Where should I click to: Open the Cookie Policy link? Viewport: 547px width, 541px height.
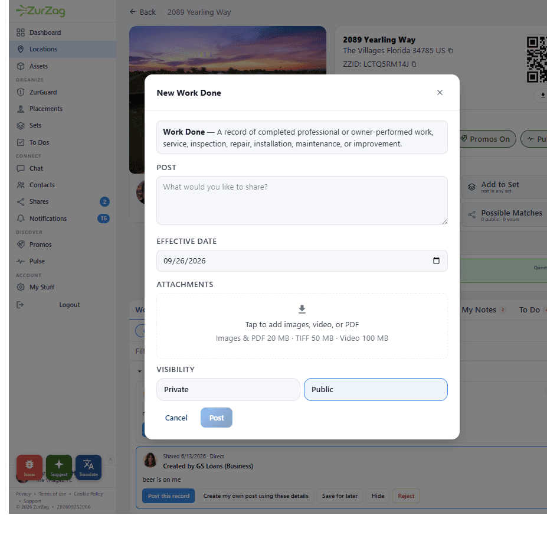coord(89,494)
